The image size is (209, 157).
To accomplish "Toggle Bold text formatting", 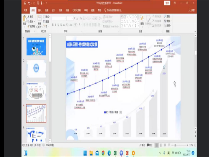I will (x=53, y=25).
